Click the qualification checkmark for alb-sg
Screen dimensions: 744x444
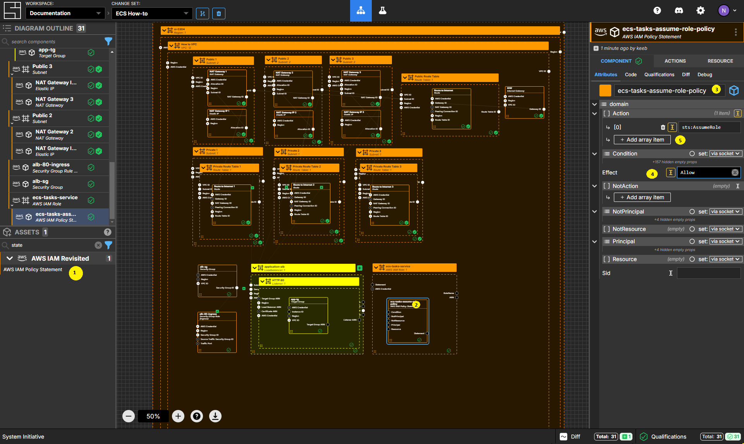(91, 184)
